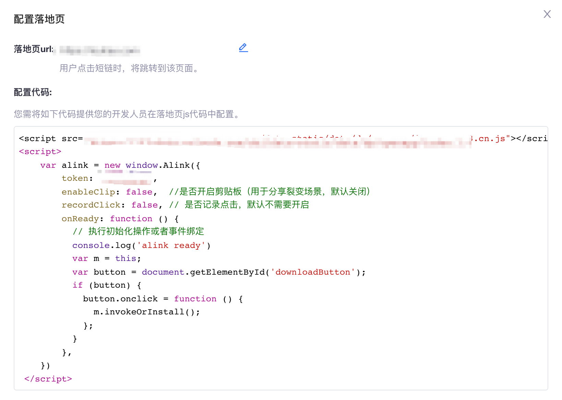The width and height of the screenshot is (562, 400).
Task: Click the opening <script> tag line
Action: [x=40, y=152]
